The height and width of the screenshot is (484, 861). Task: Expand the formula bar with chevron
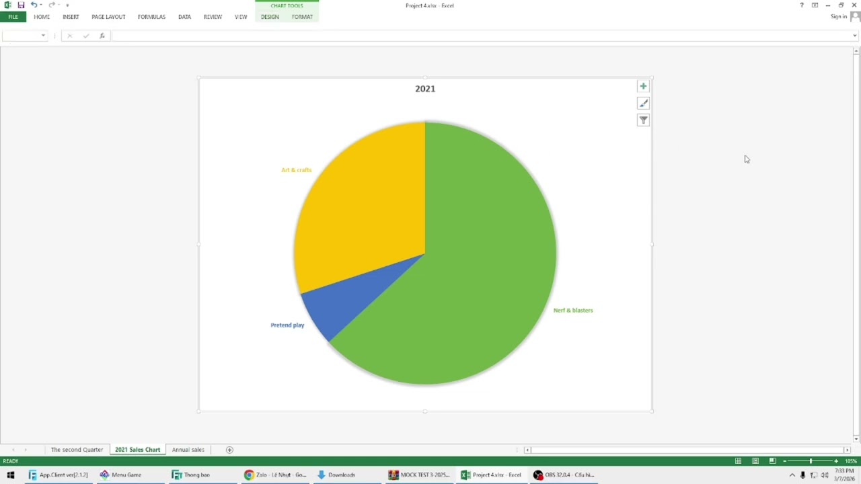tap(856, 36)
